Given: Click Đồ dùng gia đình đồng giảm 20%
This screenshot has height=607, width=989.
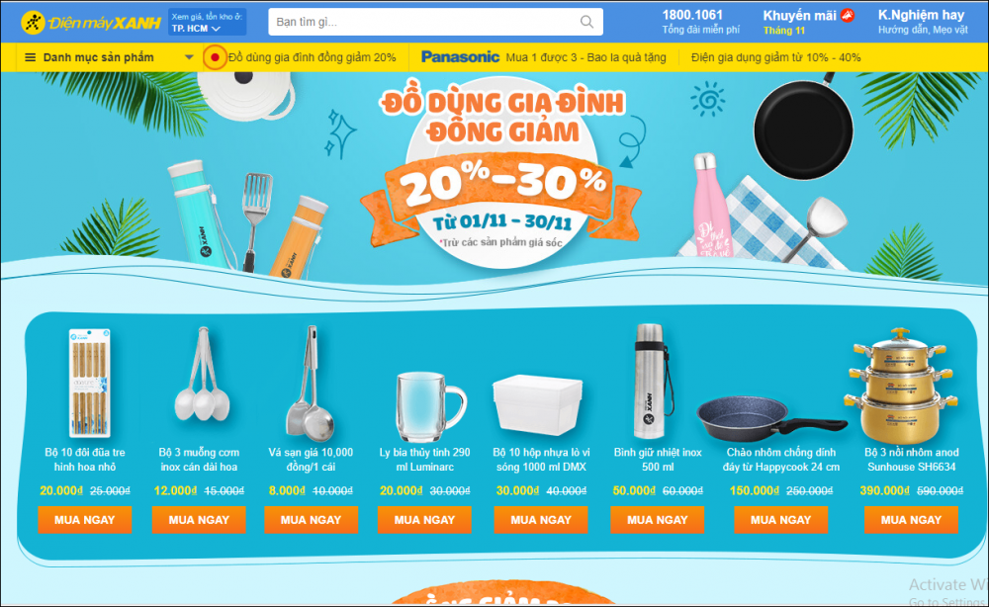Looking at the screenshot, I should click(313, 57).
